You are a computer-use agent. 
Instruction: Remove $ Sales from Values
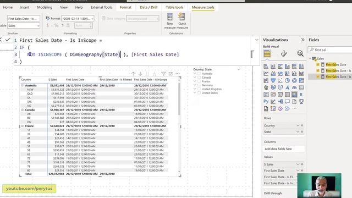click(x=302, y=164)
